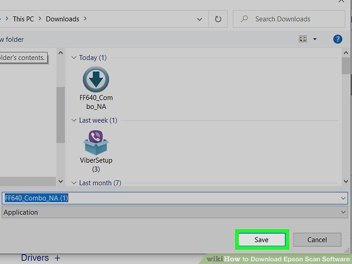
Task: Click the Save button
Action: coord(262,239)
